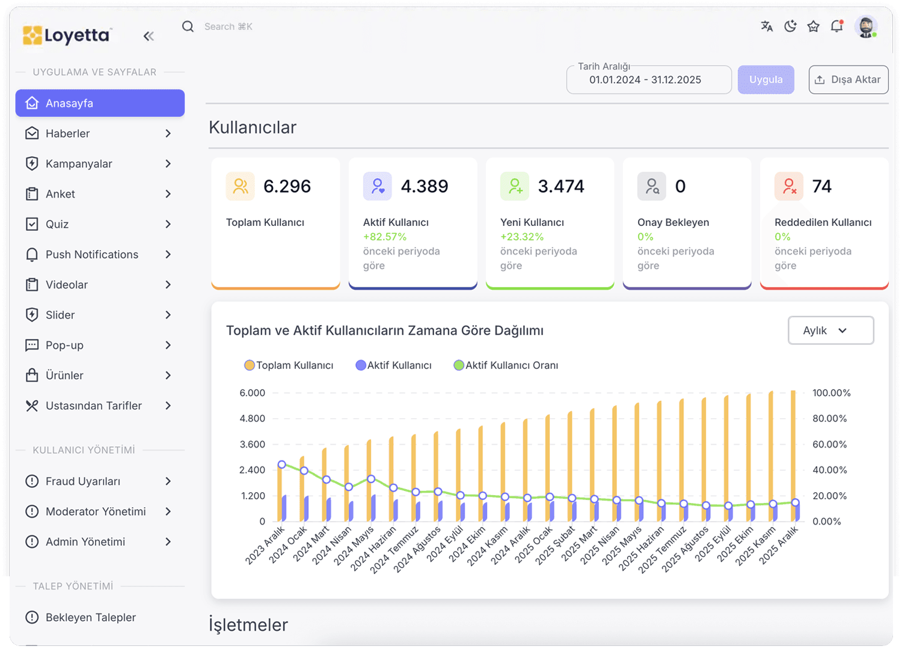Open the dark mode toggle icon
The height and width of the screenshot is (658, 902).
pos(790,26)
